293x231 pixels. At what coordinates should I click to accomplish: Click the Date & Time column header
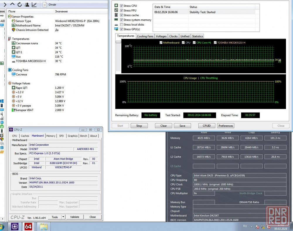pyautogui.click(x=162, y=7)
